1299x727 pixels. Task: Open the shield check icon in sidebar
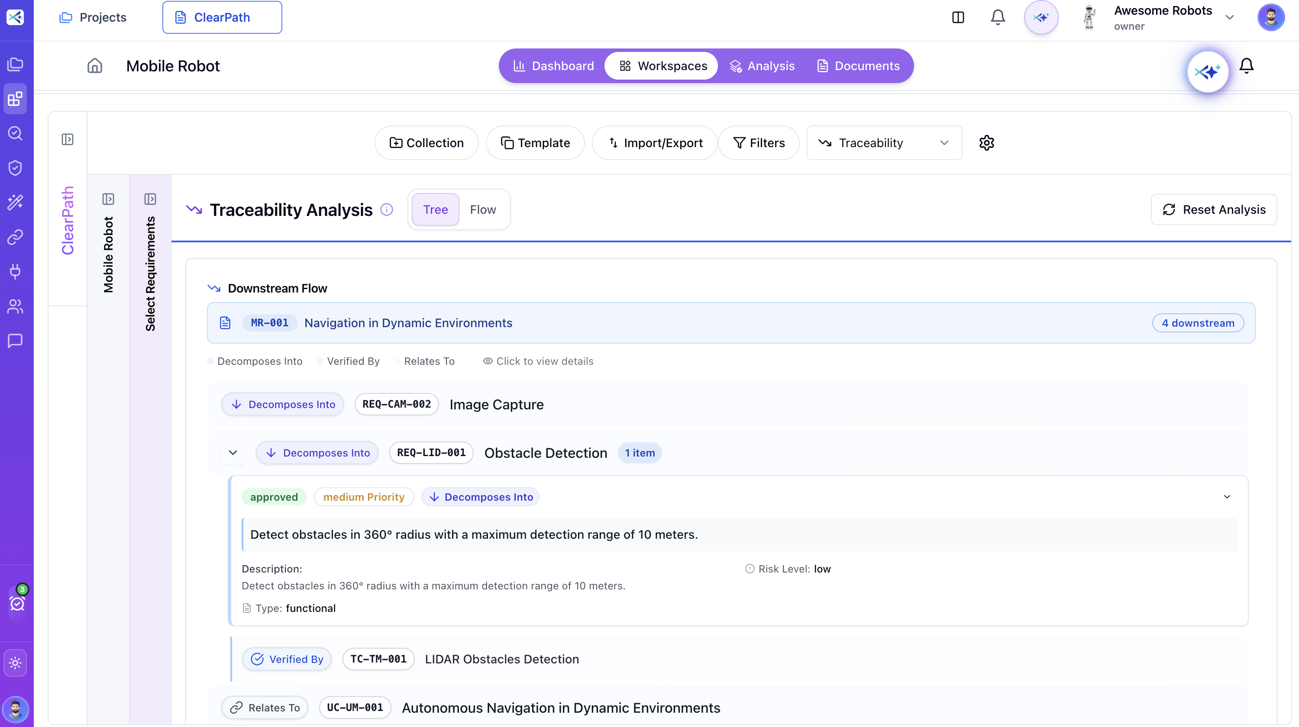tap(15, 168)
